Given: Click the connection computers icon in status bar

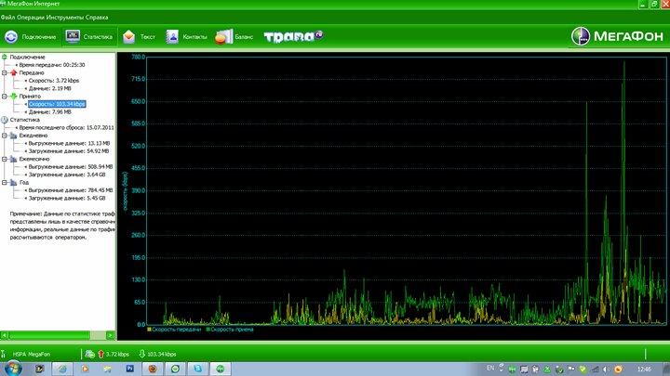Looking at the screenshot, I should click(x=89, y=355).
